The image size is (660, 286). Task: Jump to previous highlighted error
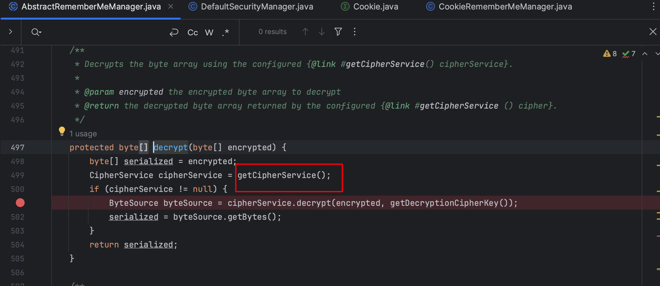(x=645, y=54)
